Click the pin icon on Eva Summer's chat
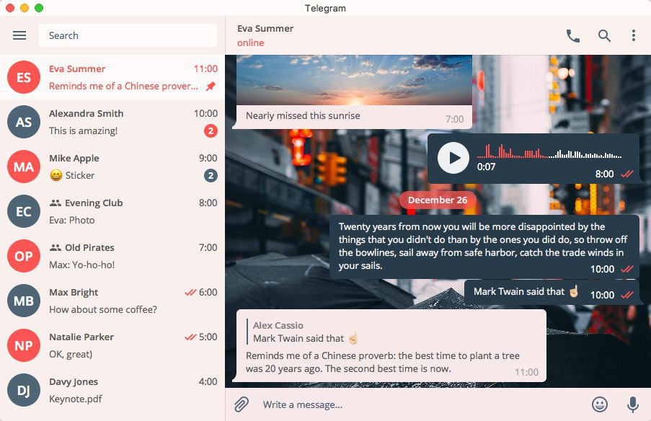This screenshot has width=651, height=421. pos(208,86)
